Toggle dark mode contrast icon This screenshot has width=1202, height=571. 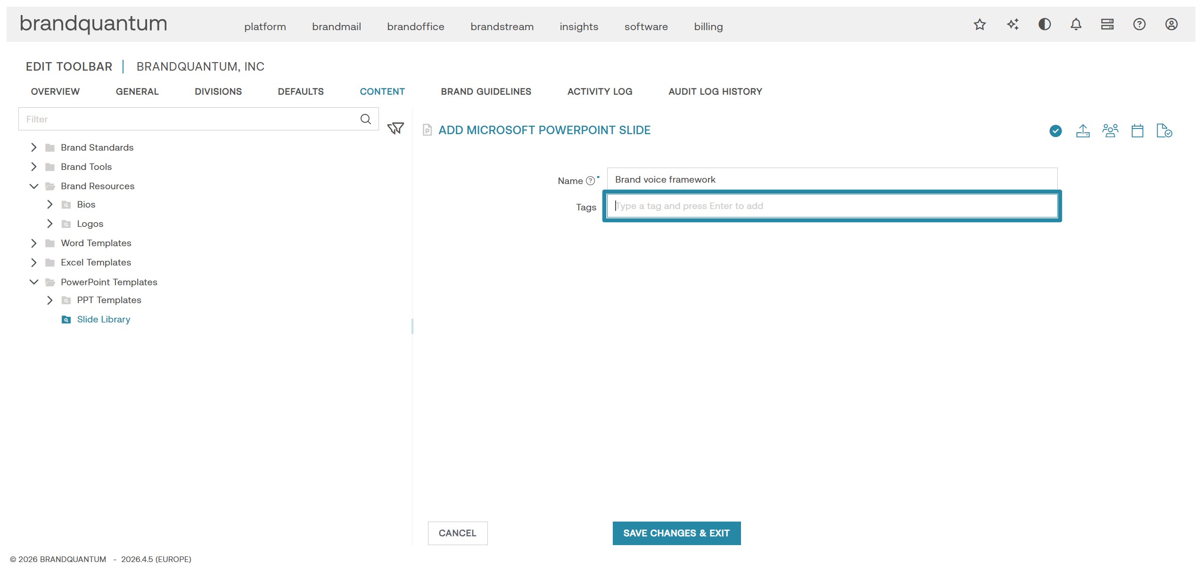click(x=1045, y=24)
